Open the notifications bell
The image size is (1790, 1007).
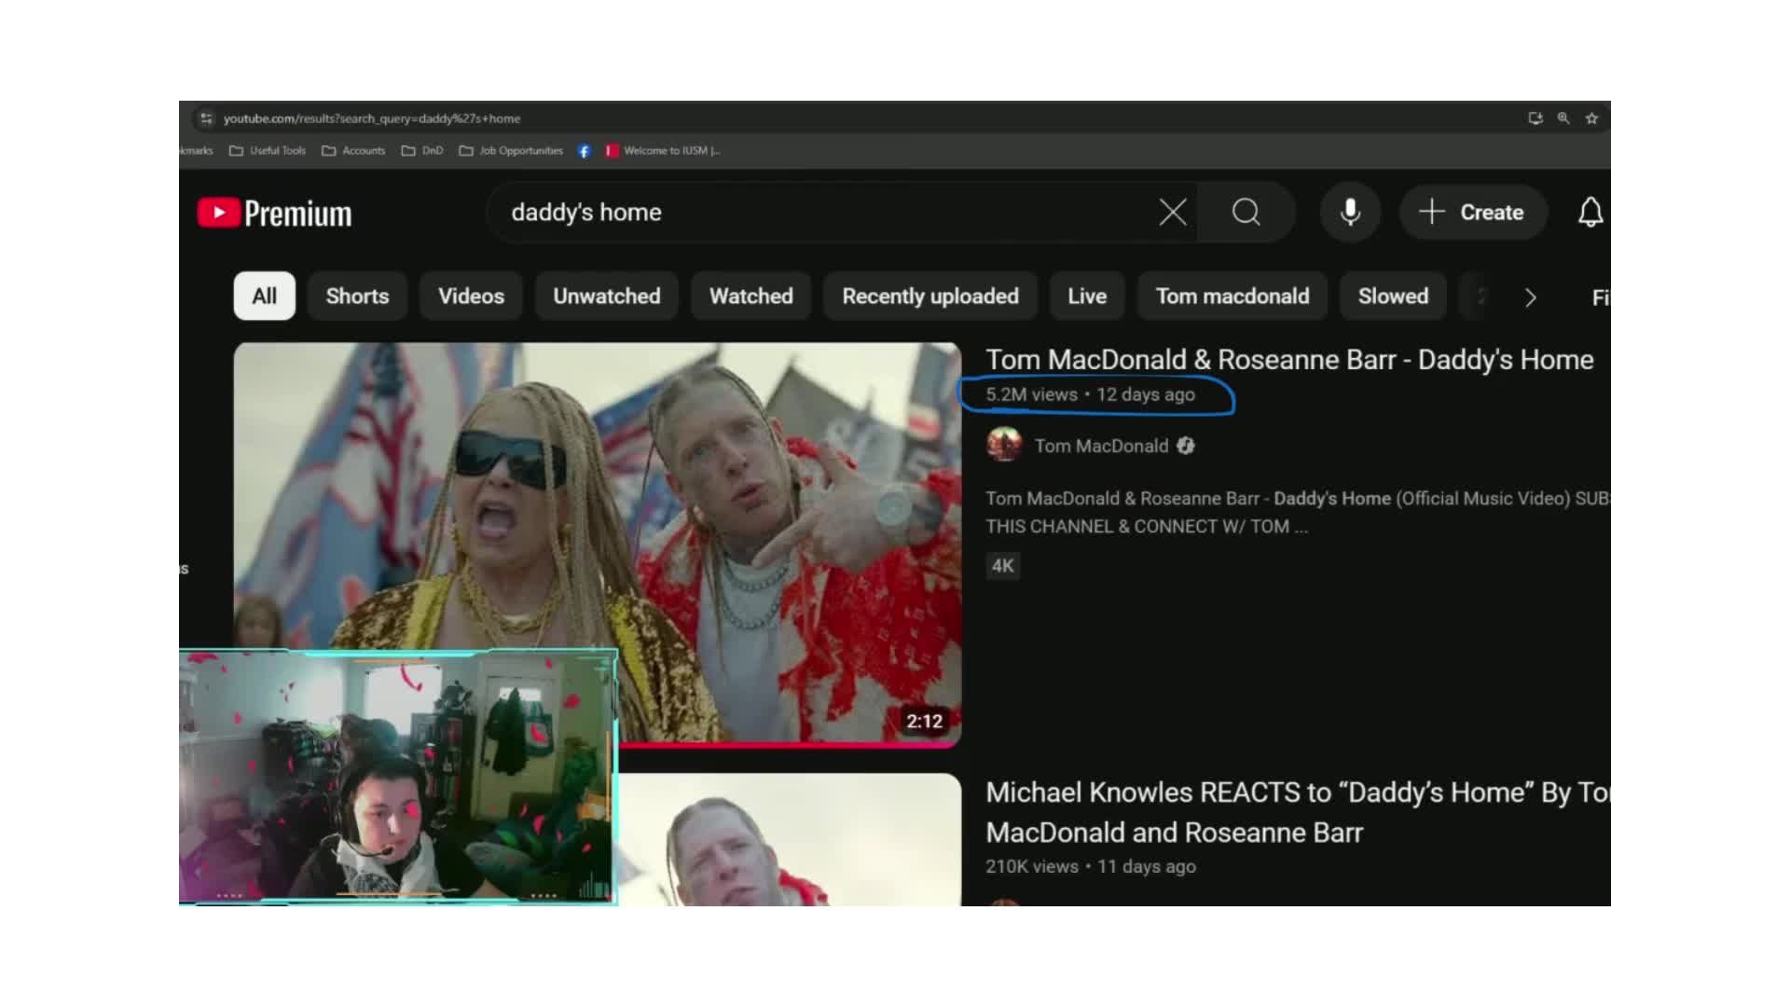pyautogui.click(x=1590, y=213)
